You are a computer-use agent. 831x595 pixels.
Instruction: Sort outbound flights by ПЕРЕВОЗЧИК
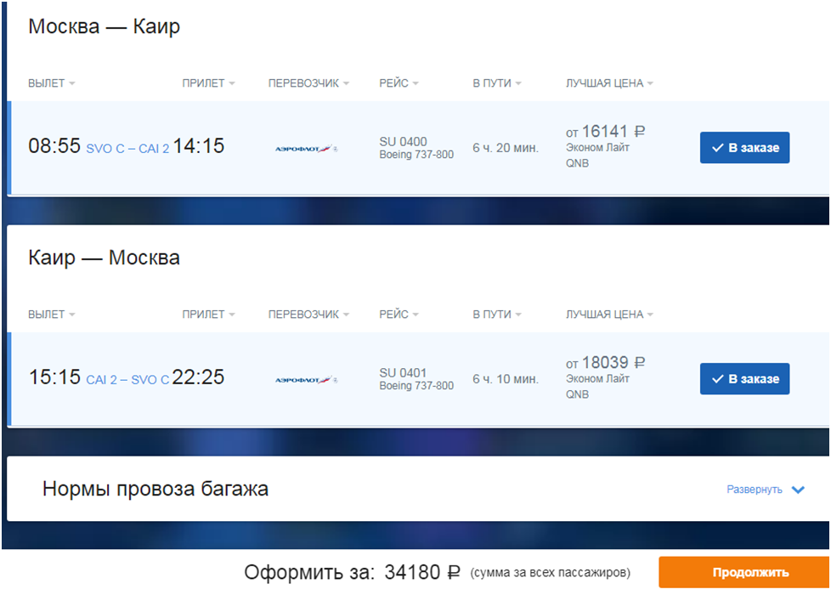308,83
